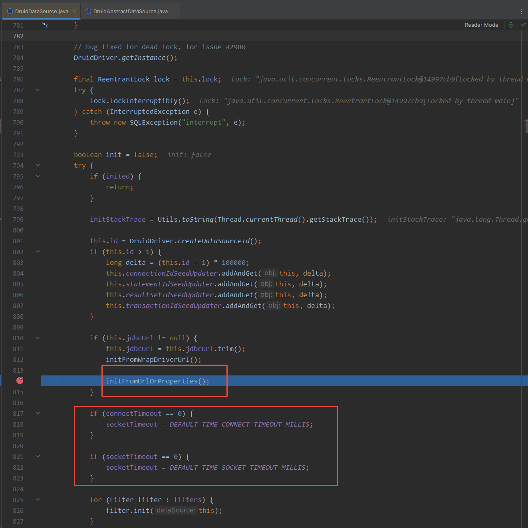Toggle the fold arrow beside line 825

click(37, 499)
